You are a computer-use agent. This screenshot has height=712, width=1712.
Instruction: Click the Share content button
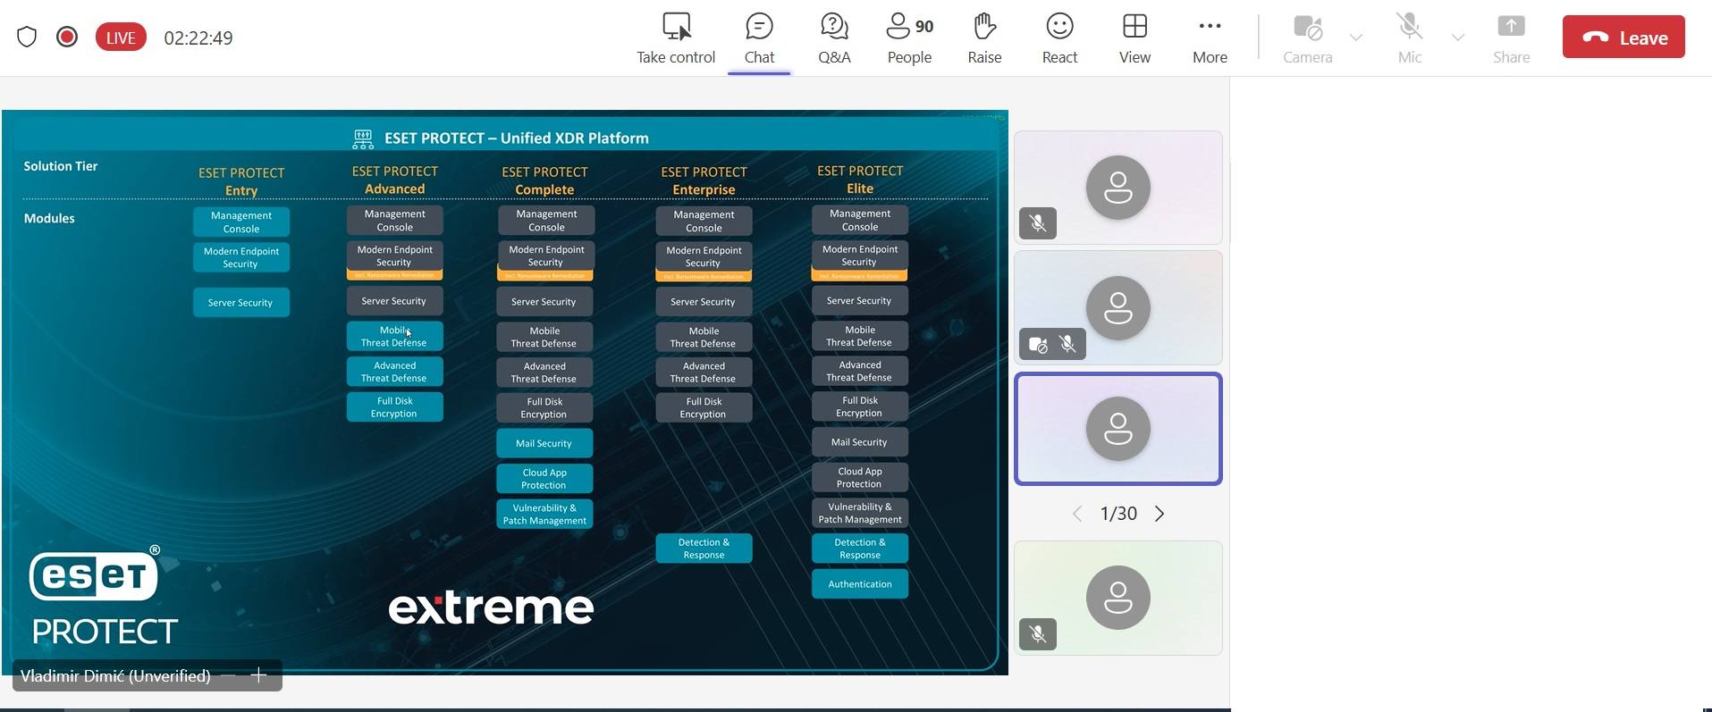(1512, 38)
